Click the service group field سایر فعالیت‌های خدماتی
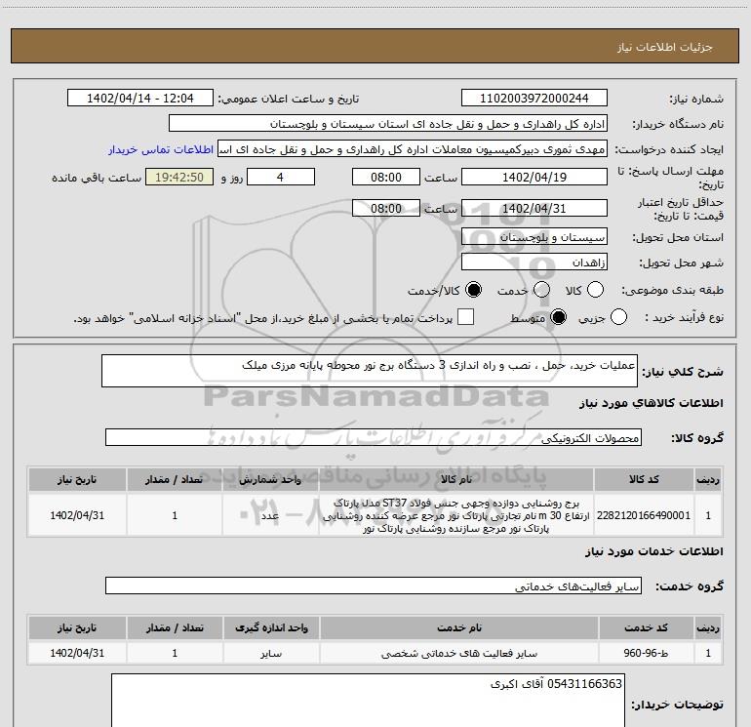The image size is (751, 727). pyautogui.click(x=374, y=586)
